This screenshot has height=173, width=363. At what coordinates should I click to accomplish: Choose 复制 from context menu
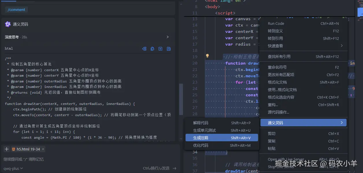303,141
